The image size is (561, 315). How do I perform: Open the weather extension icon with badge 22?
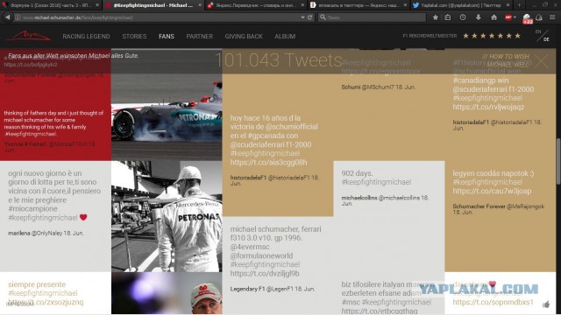pyautogui.click(x=527, y=18)
